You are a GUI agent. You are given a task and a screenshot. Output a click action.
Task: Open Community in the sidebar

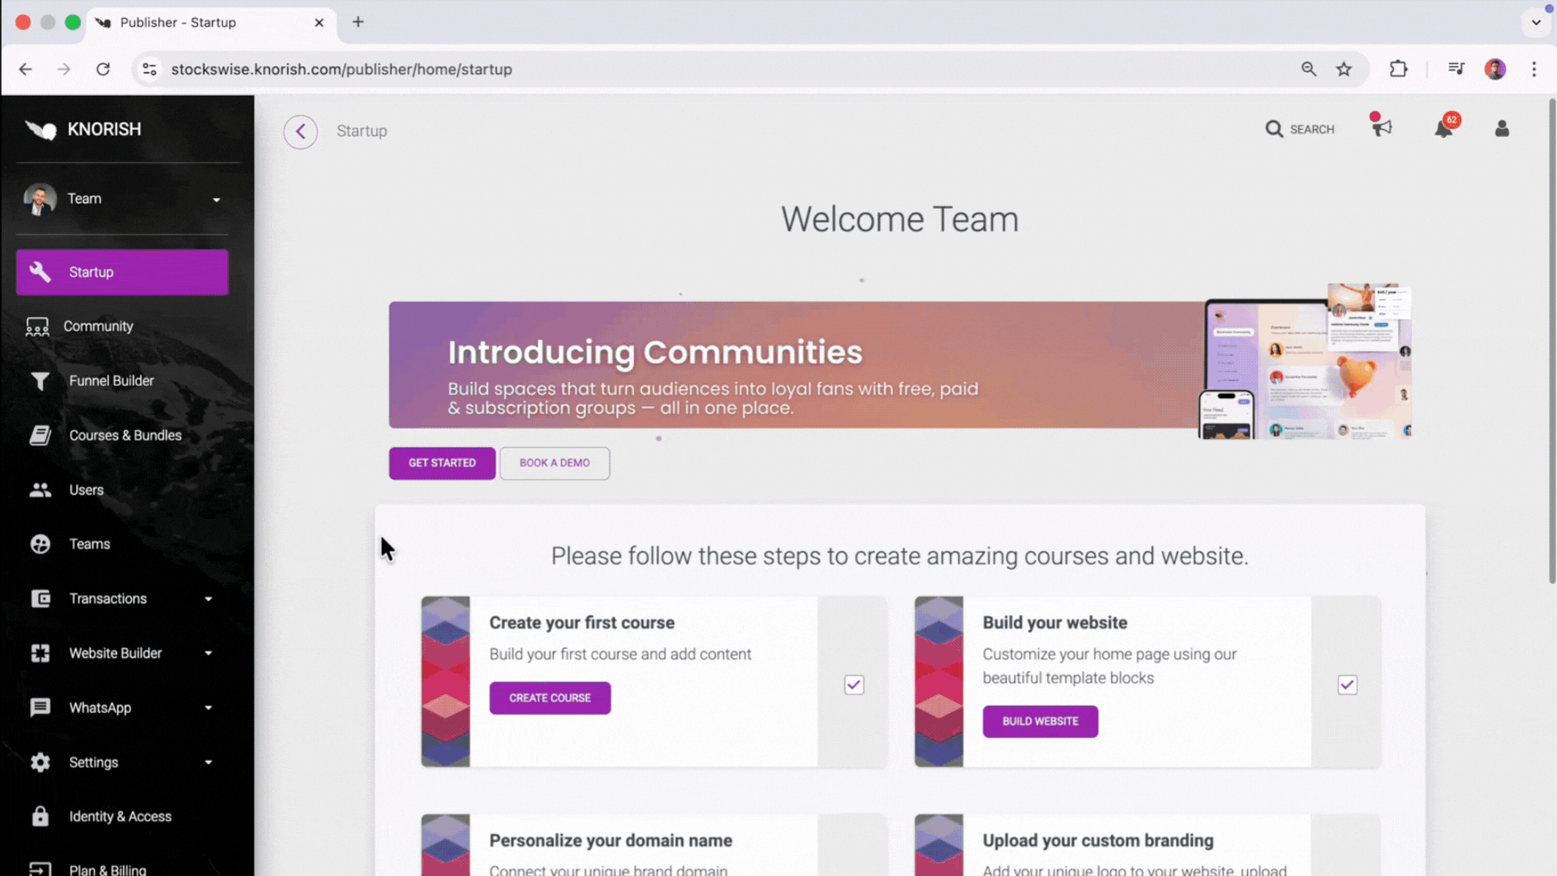(98, 326)
